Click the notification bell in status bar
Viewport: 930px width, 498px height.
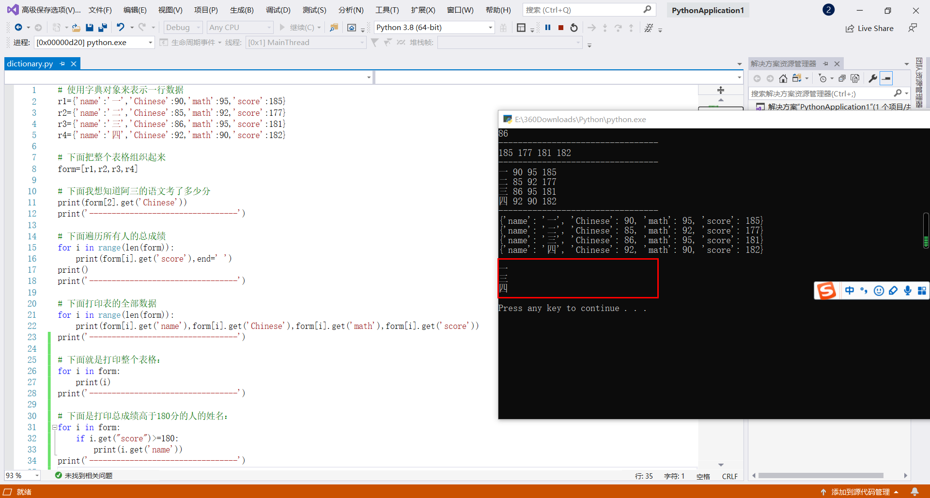[914, 492]
